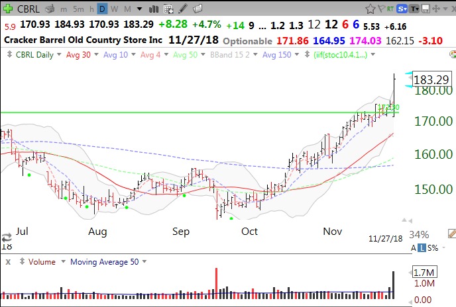Switch to the Weekly 'W' timeframe
This screenshot has height=307, width=456.
[x=115, y=9]
